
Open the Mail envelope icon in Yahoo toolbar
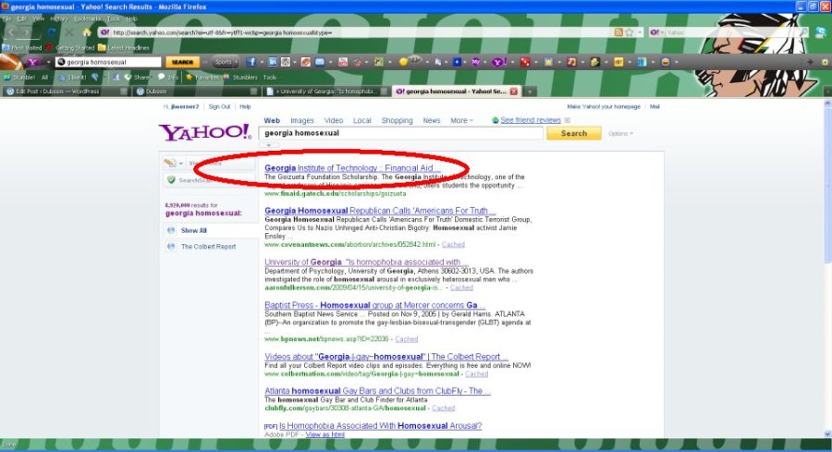[318, 62]
